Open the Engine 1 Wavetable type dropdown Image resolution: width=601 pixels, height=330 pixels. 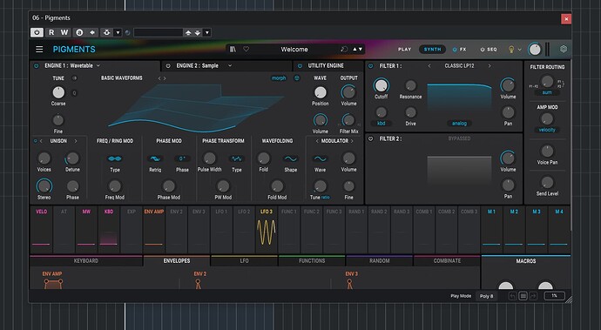pyautogui.click(x=98, y=65)
